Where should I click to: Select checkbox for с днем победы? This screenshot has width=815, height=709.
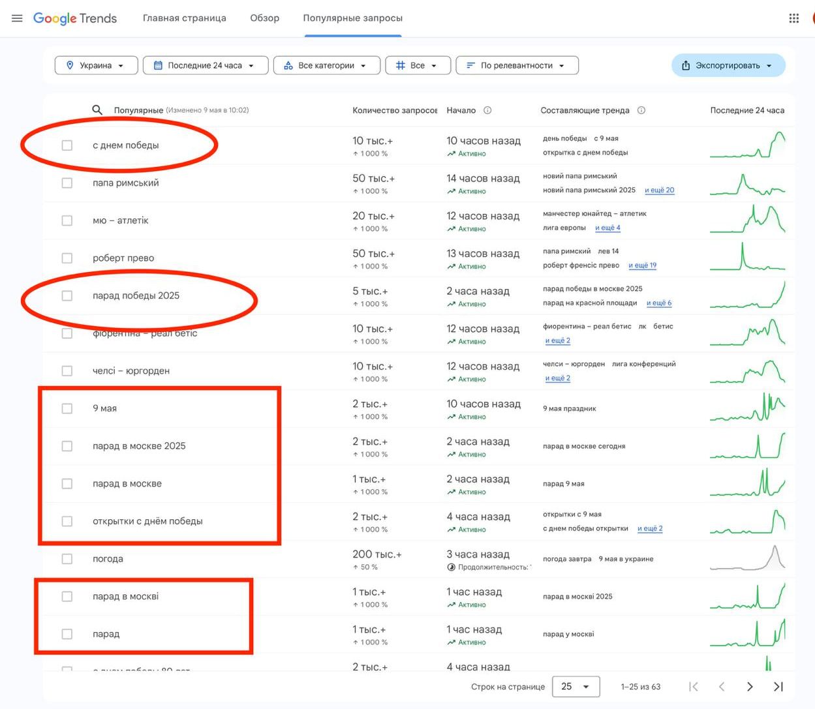[67, 145]
